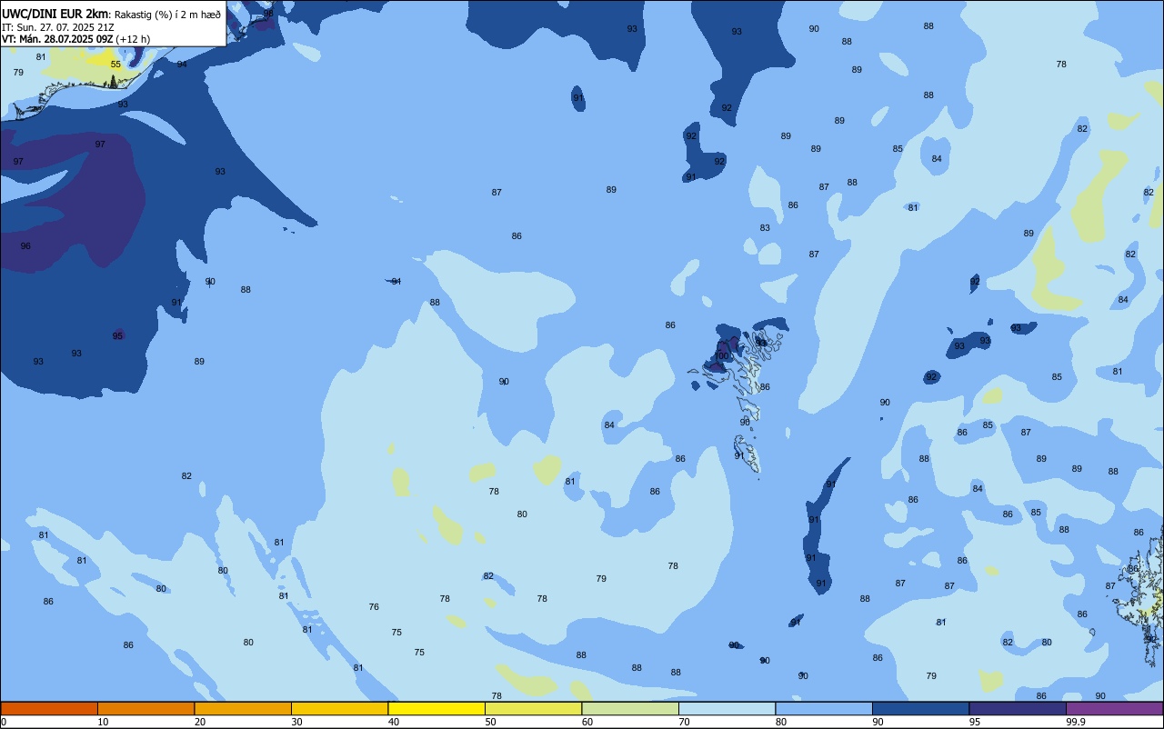
Task: Click the pale yellow 50–60 legend swatch
Action: click(534, 708)
